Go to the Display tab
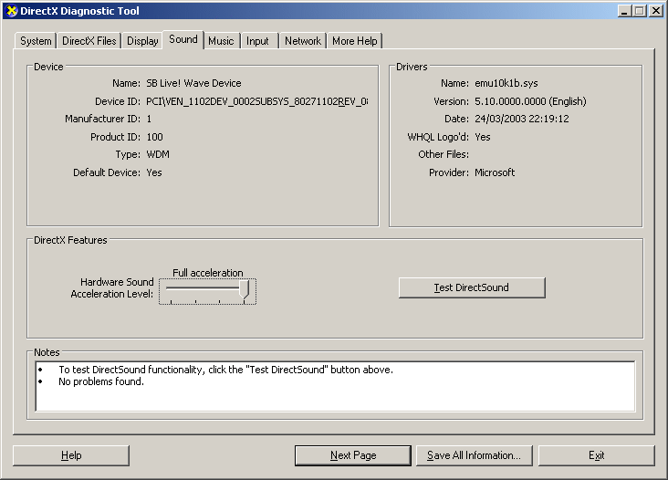This screenshot has width=668, height=480. 142,41
